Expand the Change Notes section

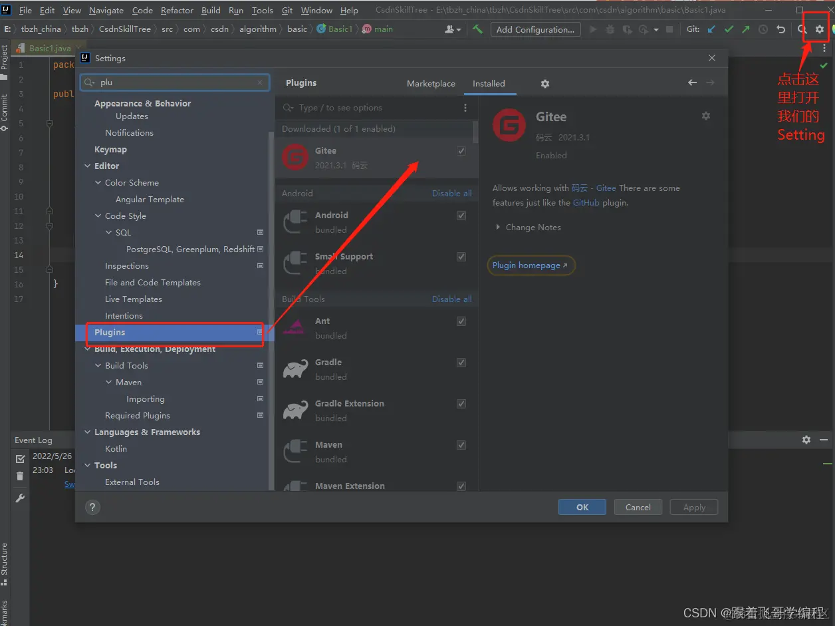click(x=498, y=228)
